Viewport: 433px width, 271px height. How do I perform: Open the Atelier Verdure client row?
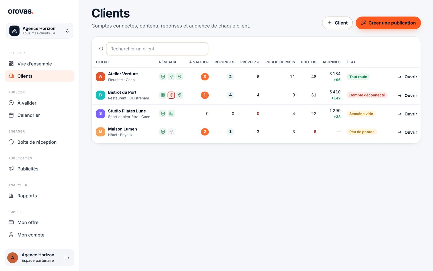(256, 77)
